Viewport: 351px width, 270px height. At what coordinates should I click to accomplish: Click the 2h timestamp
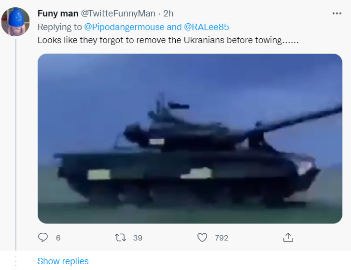168,13
